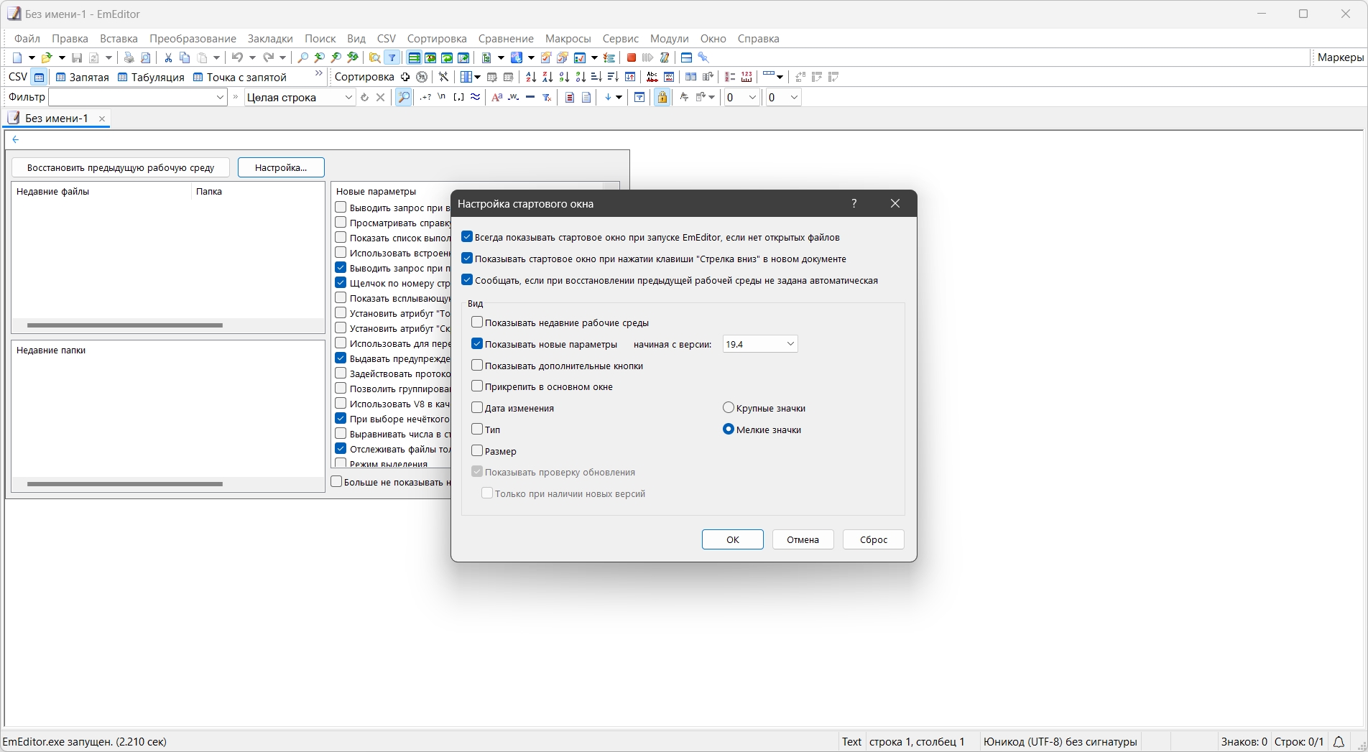1368x752 pixels.
Task: Click the Find magnifier icon in main toolbar
Action: tap(303, 57)
